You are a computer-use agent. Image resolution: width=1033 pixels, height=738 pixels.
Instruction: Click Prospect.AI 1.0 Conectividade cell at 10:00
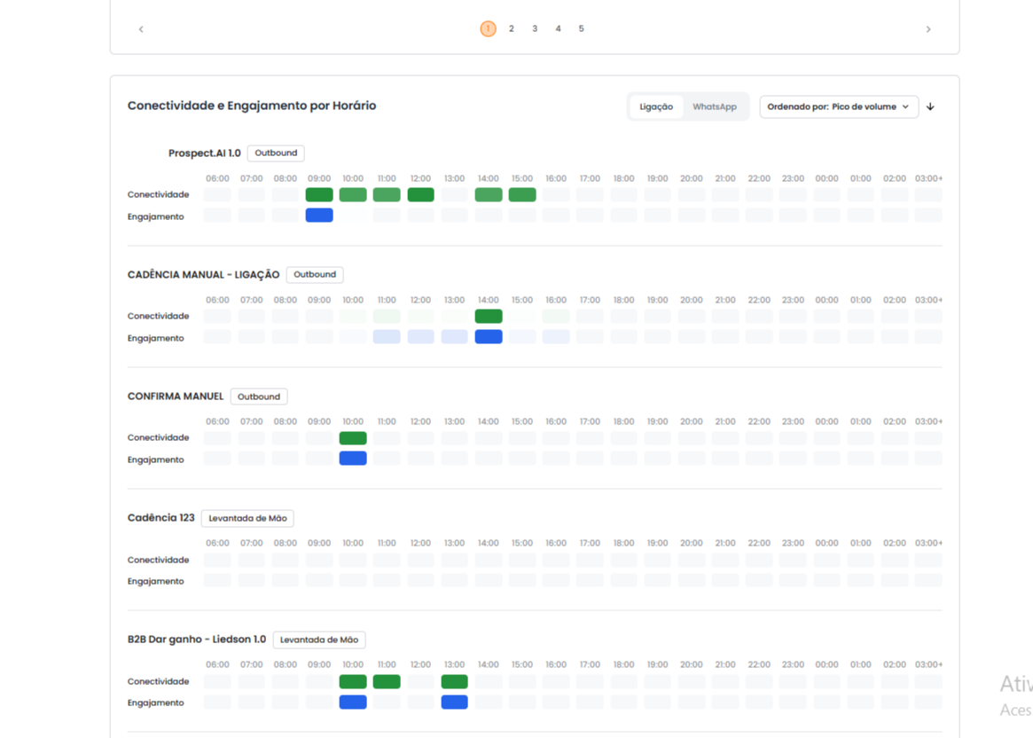(x=353, y=195)
